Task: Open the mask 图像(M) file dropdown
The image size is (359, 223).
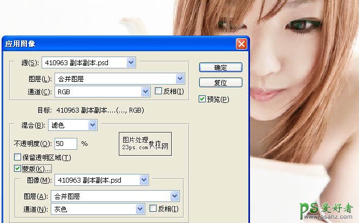Action: 144,180
